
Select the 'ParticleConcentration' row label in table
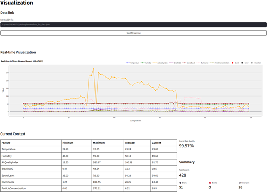tap(13, 188)
